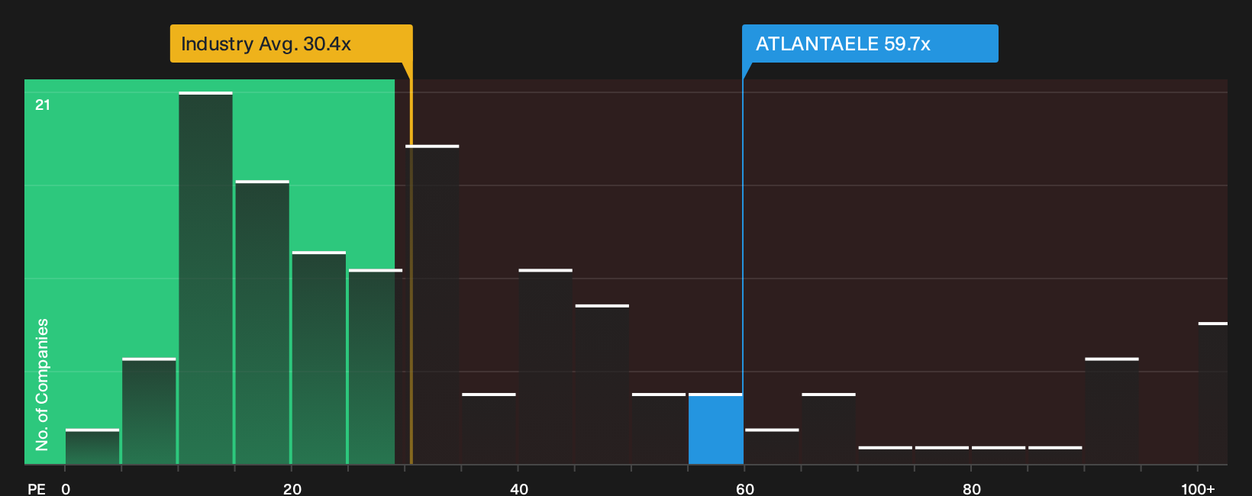Click the x-axis label 20
The height and width of the screenshot is (496, 1252).
pos(292,488)
